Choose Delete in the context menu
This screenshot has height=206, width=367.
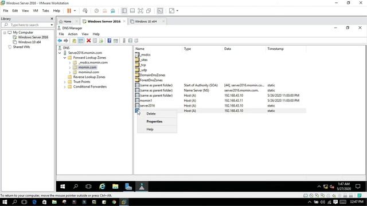[151, 114]
